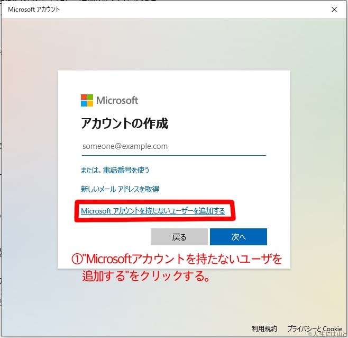
Task: Close the Microsoft アカウント window
Action: [x=334, y=10]
